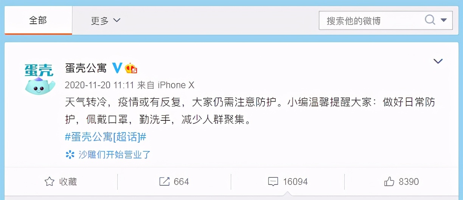Open the 沙雕们开始营业了 topic link

click(x=115, y=154)
